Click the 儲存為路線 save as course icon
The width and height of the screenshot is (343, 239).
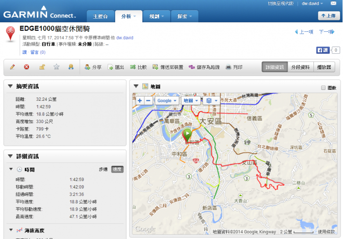tap(192, 67)
